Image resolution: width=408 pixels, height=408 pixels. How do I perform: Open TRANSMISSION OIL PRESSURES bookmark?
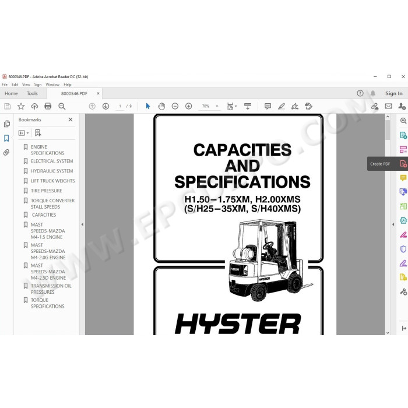pos(51,289)
